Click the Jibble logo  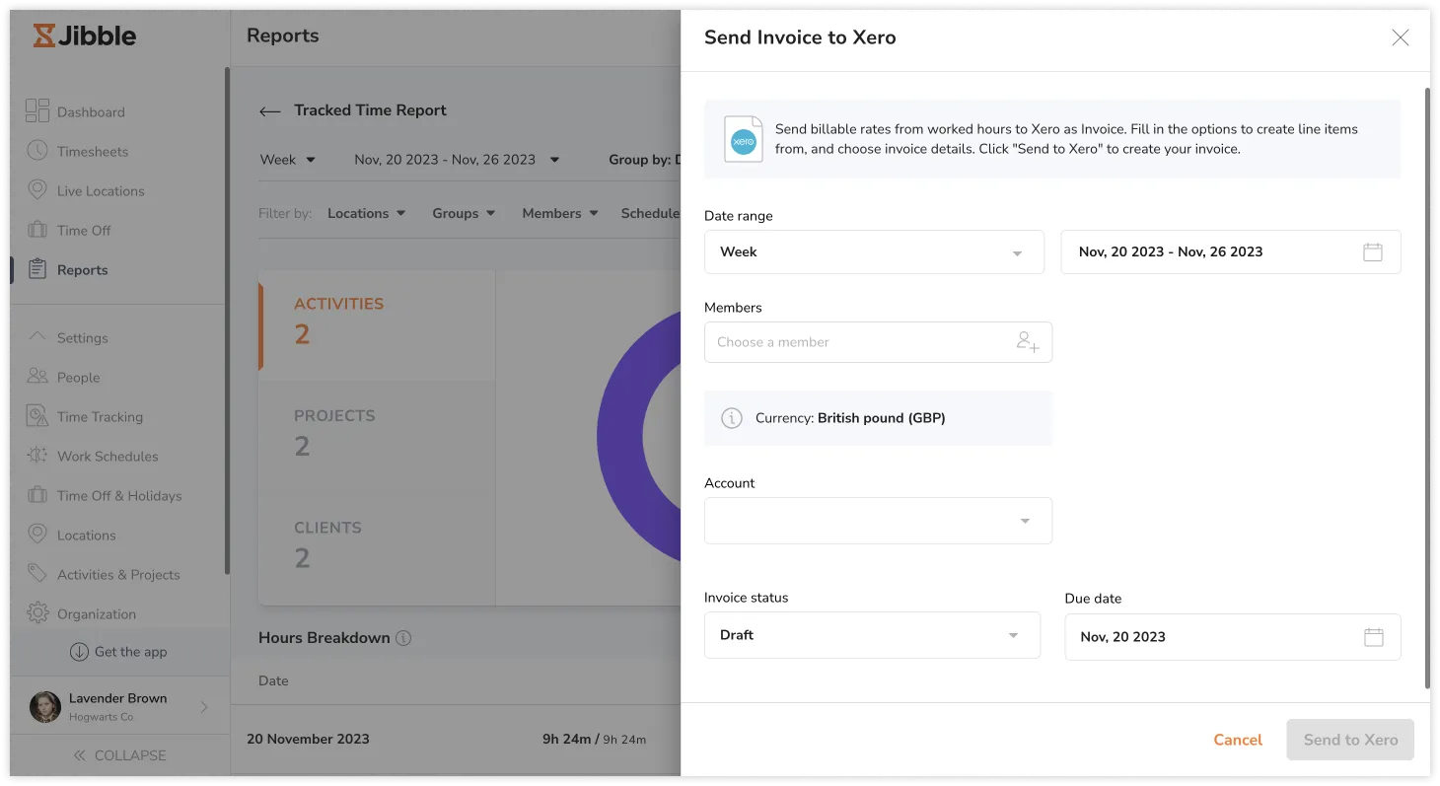point(85,36)
